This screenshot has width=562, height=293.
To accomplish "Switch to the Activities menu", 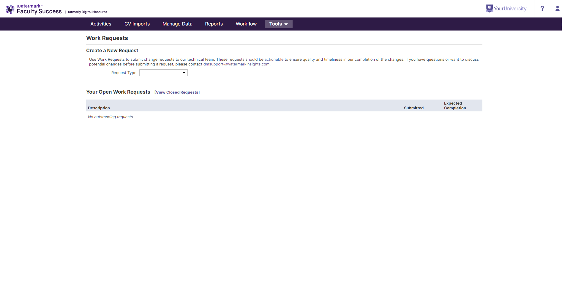I will pos(101,24).
